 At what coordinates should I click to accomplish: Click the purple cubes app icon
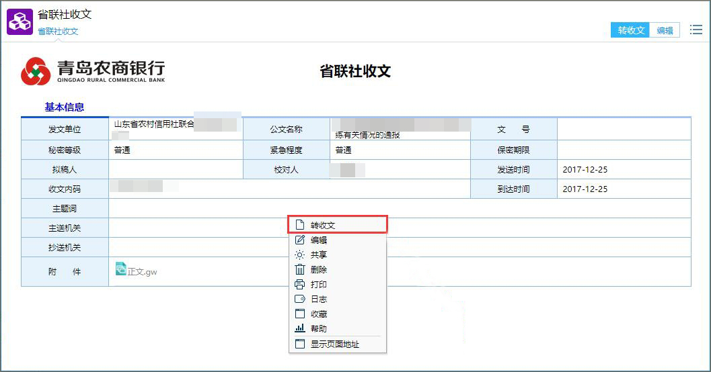[x=20, y=21]
